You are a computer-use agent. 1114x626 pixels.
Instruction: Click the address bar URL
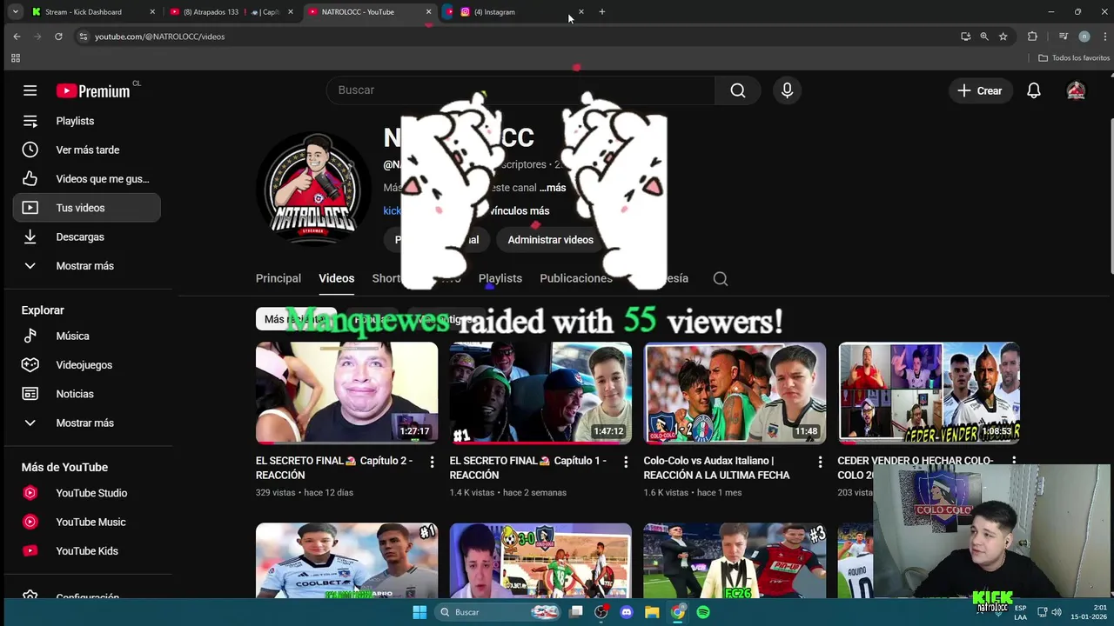tap(159, 37)
